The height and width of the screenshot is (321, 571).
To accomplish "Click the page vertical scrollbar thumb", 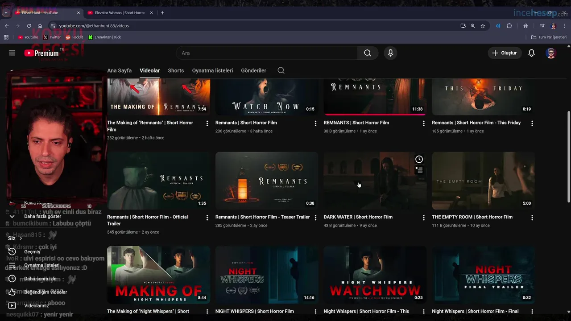I will pos(568,156).
